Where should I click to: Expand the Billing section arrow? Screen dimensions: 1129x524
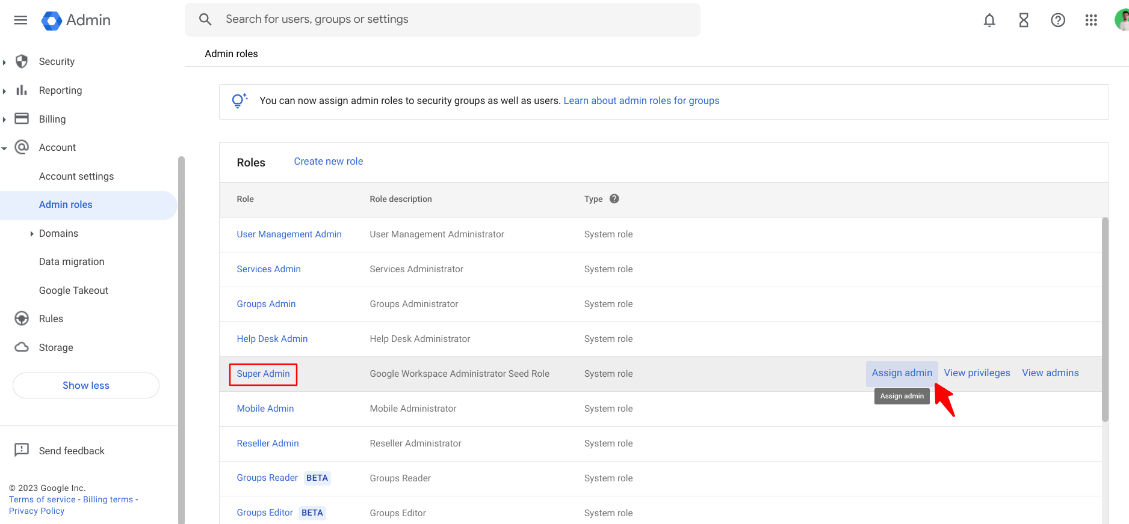[4, 120]
